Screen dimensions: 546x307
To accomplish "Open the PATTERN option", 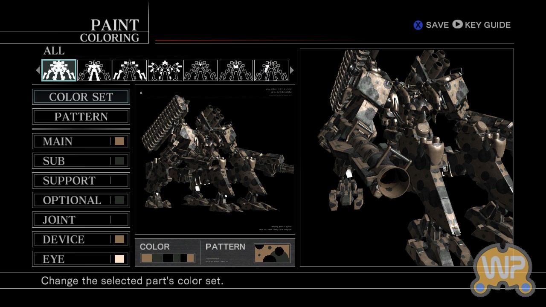I will pyautogui.click(x=81, y=117).
